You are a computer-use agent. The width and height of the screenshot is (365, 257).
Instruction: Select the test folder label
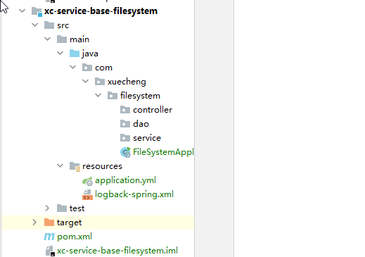(x=77, y=208)
